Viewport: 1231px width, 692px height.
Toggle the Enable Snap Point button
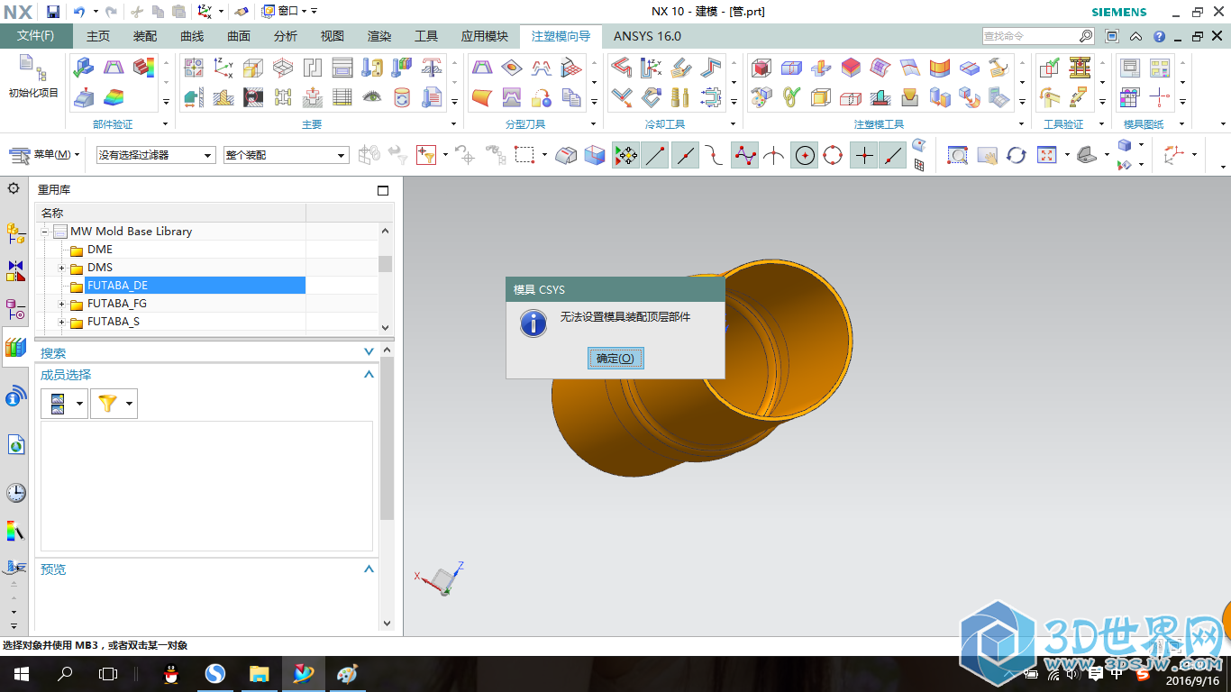point(625,155)
